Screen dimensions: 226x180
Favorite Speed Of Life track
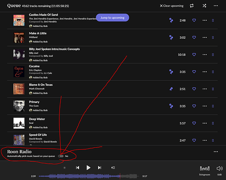[194, 140]
